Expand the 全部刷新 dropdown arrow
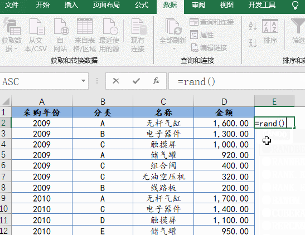 [174, 48]
